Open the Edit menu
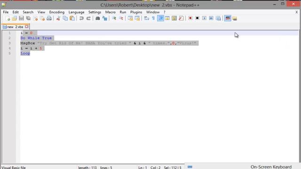301x169 pixels. (16, 12)
